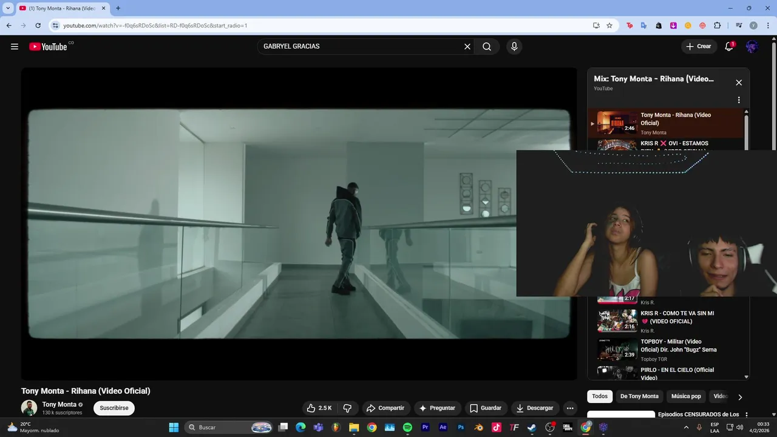Select KRIS R - COMO TE VA SIN MI video
Screen dimensions: 777x437
point(666,321)
